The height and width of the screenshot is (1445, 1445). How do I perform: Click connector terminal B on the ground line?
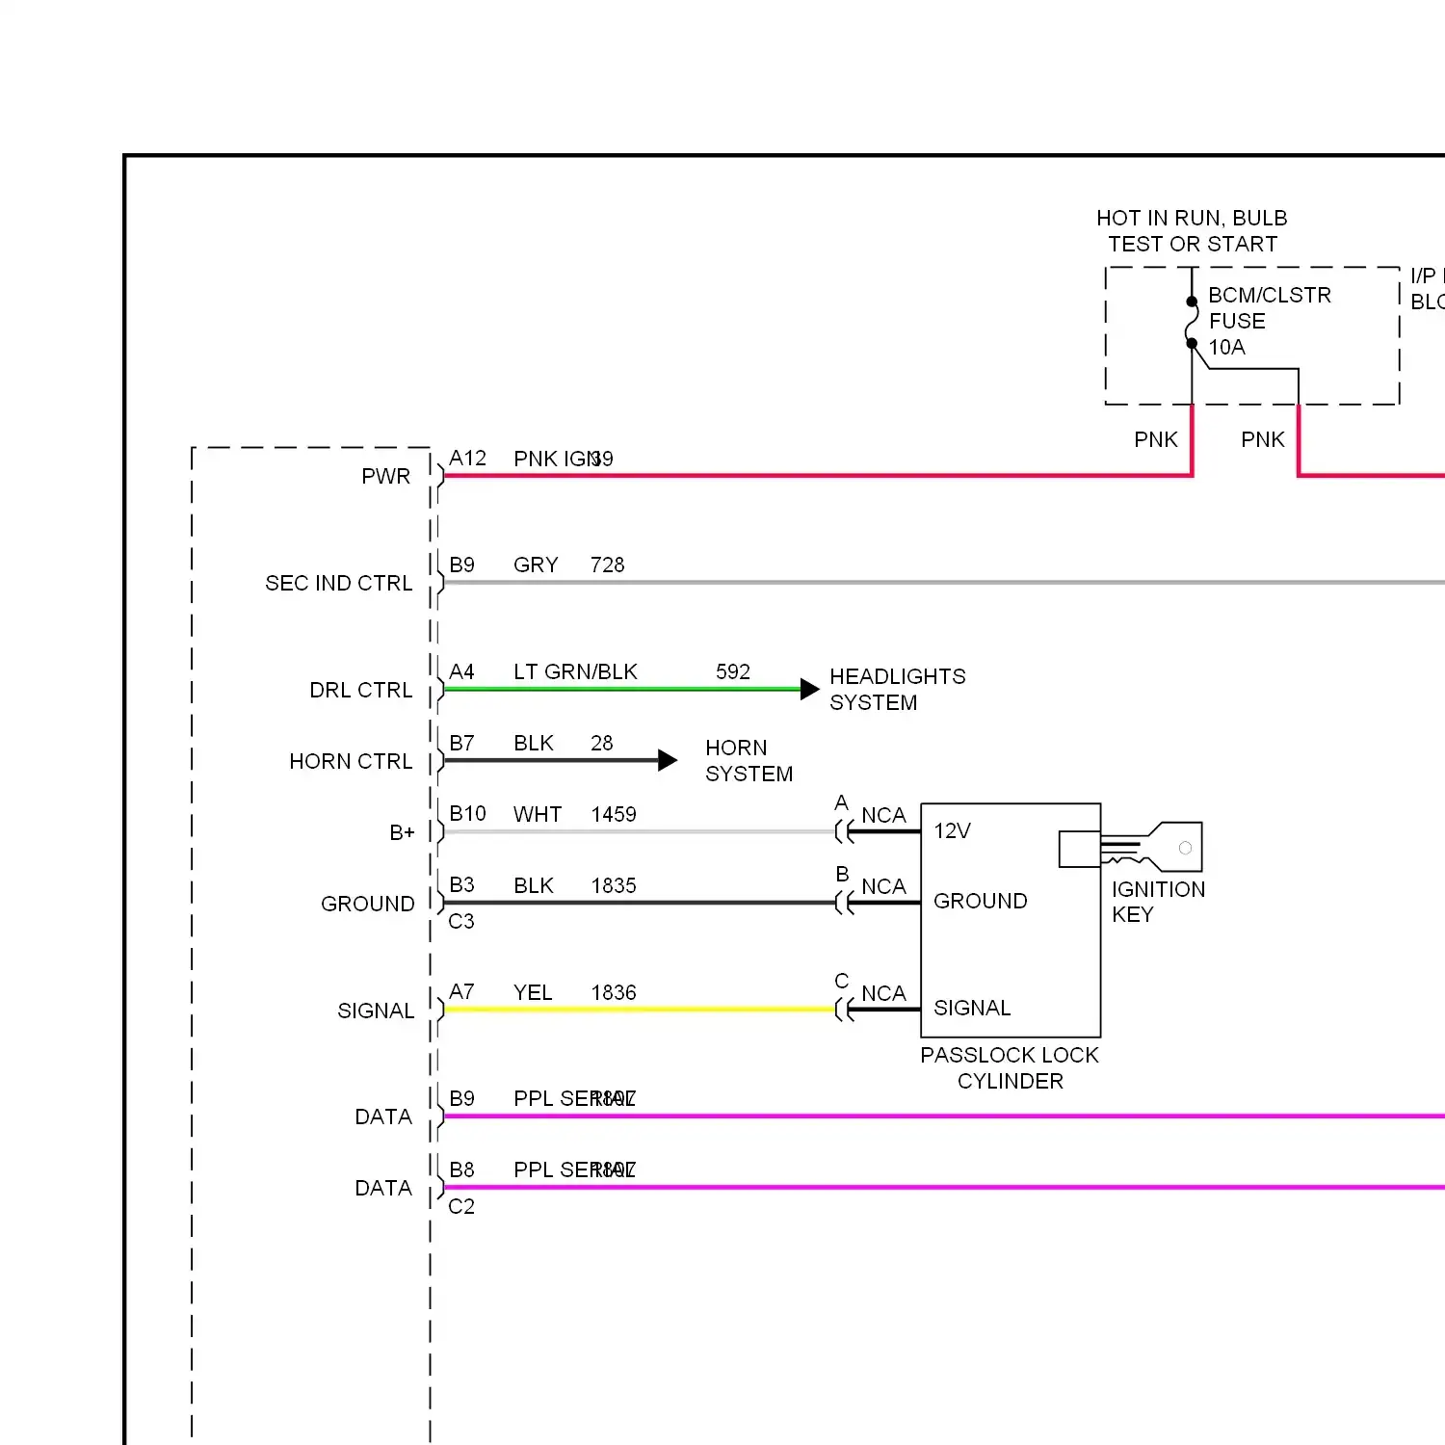point(844,903)
